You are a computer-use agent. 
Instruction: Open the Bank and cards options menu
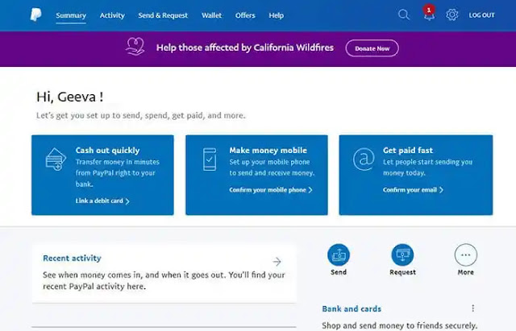473,308
